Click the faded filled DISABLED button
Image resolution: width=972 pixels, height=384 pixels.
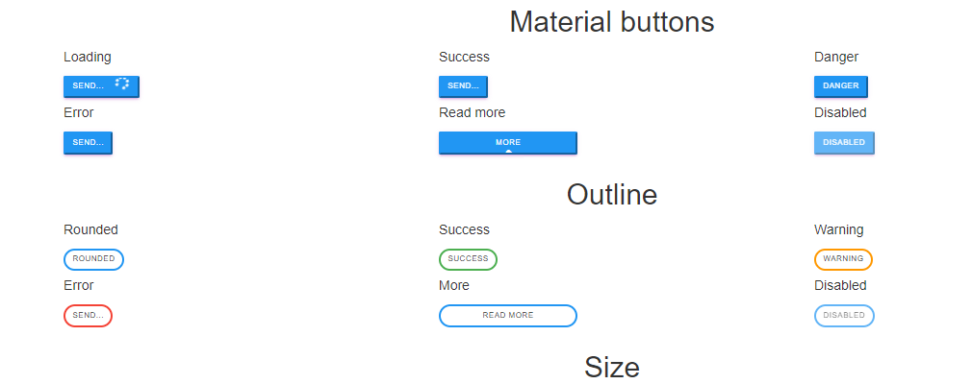(844, 142)
